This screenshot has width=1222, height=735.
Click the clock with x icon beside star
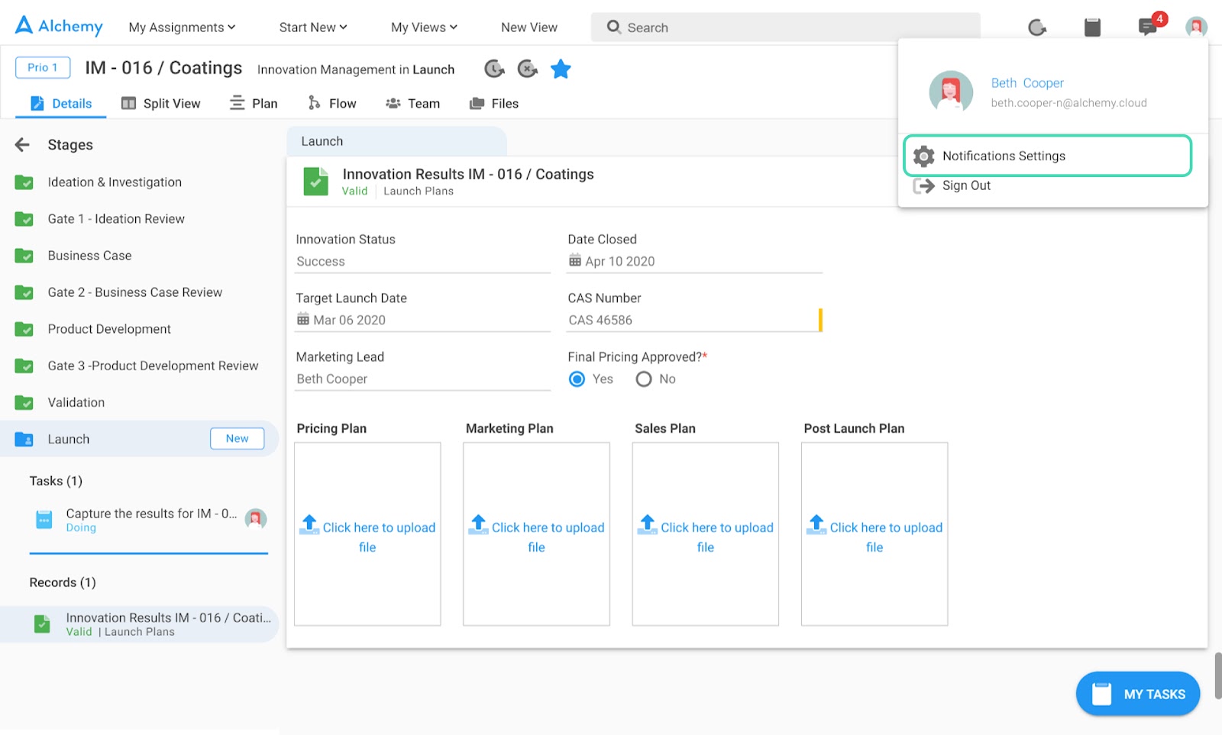pyautogui.click(x=528, y=69)
